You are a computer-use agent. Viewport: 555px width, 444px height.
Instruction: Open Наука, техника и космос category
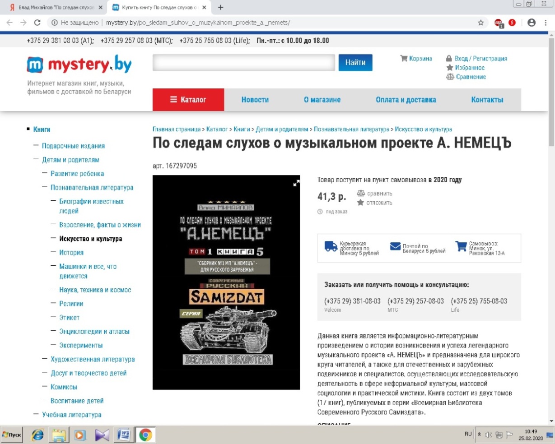tap(95, 290)
